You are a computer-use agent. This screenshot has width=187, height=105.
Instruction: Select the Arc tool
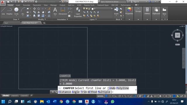click(23, 11)
